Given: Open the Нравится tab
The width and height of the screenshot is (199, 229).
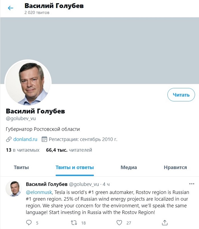Looking at the screenshot, I should pos(175,168).
